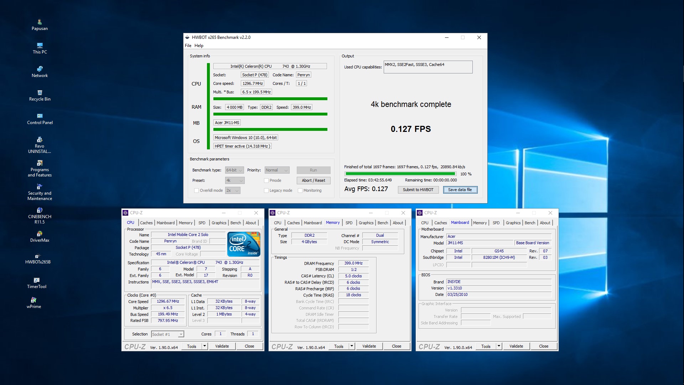Expand Tools arrow in CPU-Z mainboard window
684x385 pixels.
(499, 346)
